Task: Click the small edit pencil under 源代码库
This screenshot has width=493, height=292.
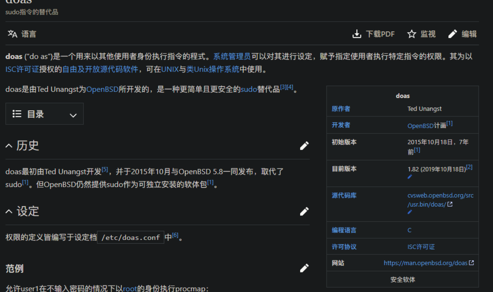Action: (x=410, y=212)
